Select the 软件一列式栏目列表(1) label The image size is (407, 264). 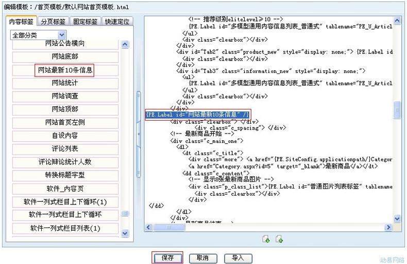click(65, 228)
